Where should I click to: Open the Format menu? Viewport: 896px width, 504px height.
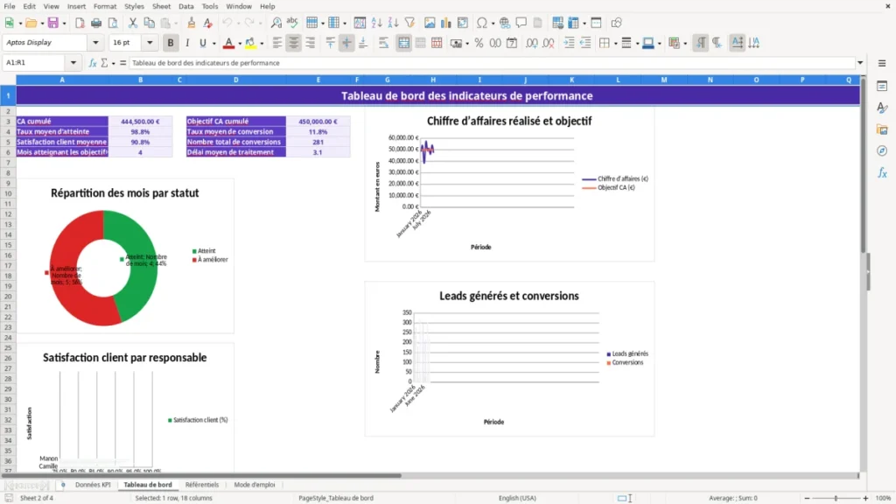pyautogui.click(x=105, y=6)
